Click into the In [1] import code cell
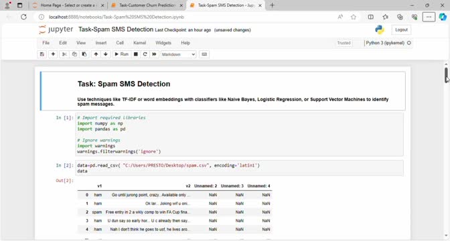This screenshot has width=450, height=241. coord(239,135)
